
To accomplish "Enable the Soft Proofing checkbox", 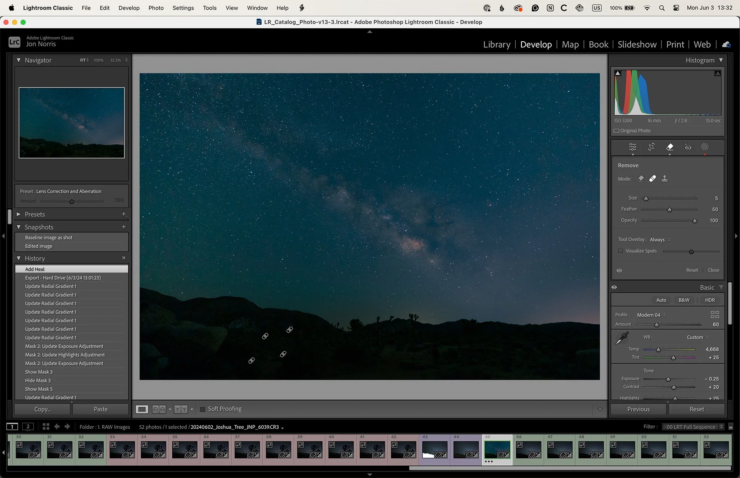I will pyautogui.click(x=203, y=409).
